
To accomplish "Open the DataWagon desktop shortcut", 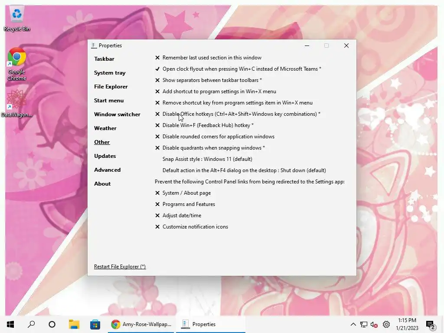I will coord(17,103).
